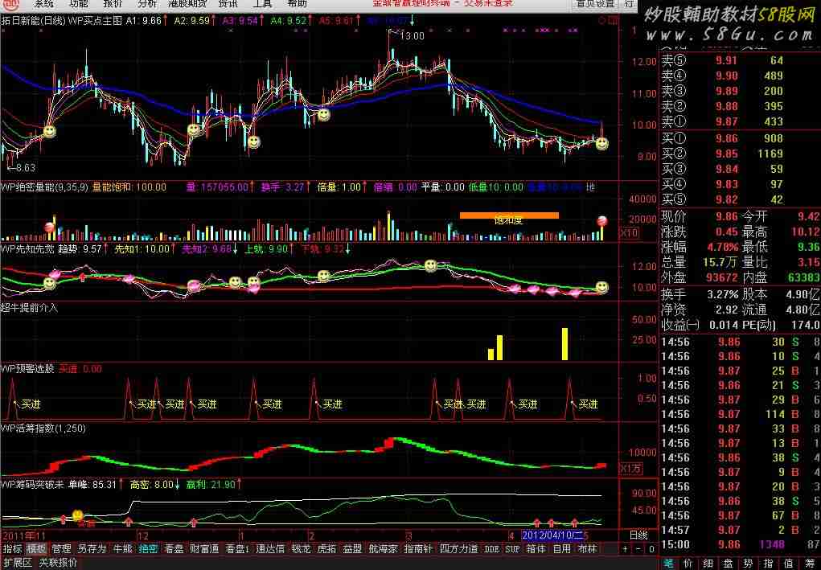Select the 管理 tab
Screen dimensions: 821x570
tap(61, 548)
